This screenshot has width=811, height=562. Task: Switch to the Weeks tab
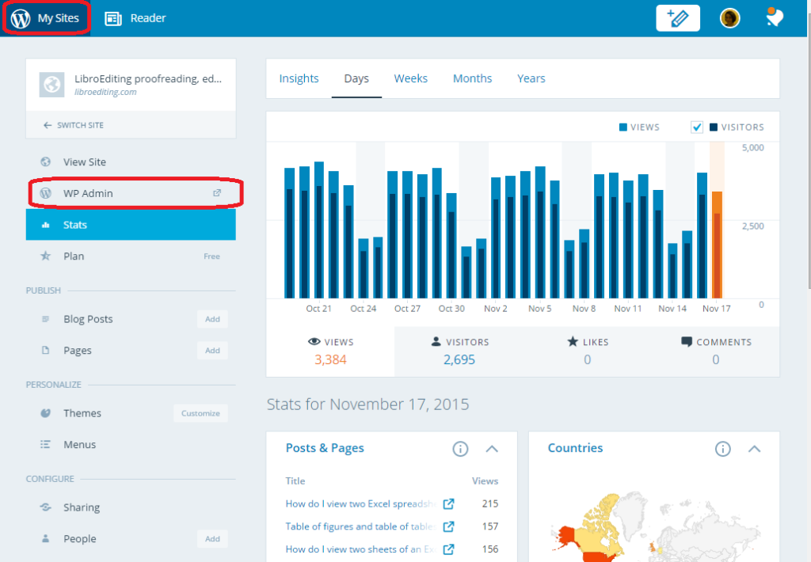(411, 78)
